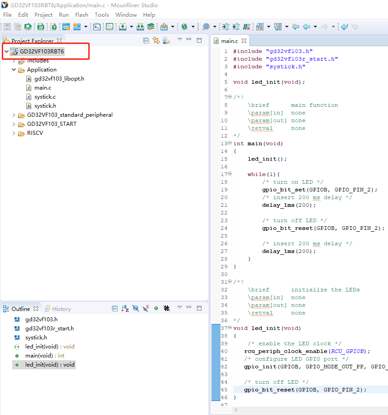The image size is (388, 415).
Task: Open Project Explorer View Menu triangle
Action: click(x=180, y=39)
